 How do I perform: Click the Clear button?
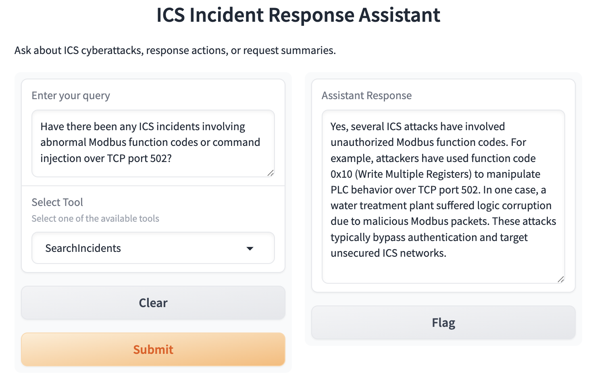coord(153,303)
